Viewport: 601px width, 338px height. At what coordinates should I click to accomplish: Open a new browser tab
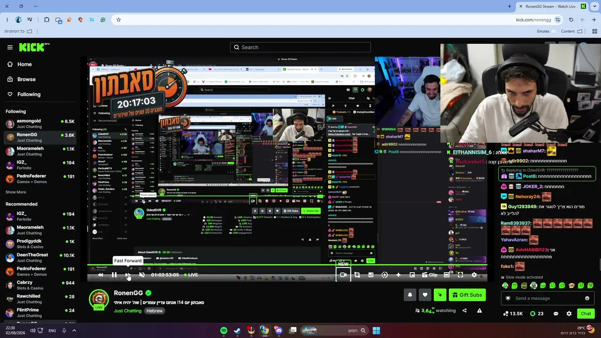tap(509, 7)
